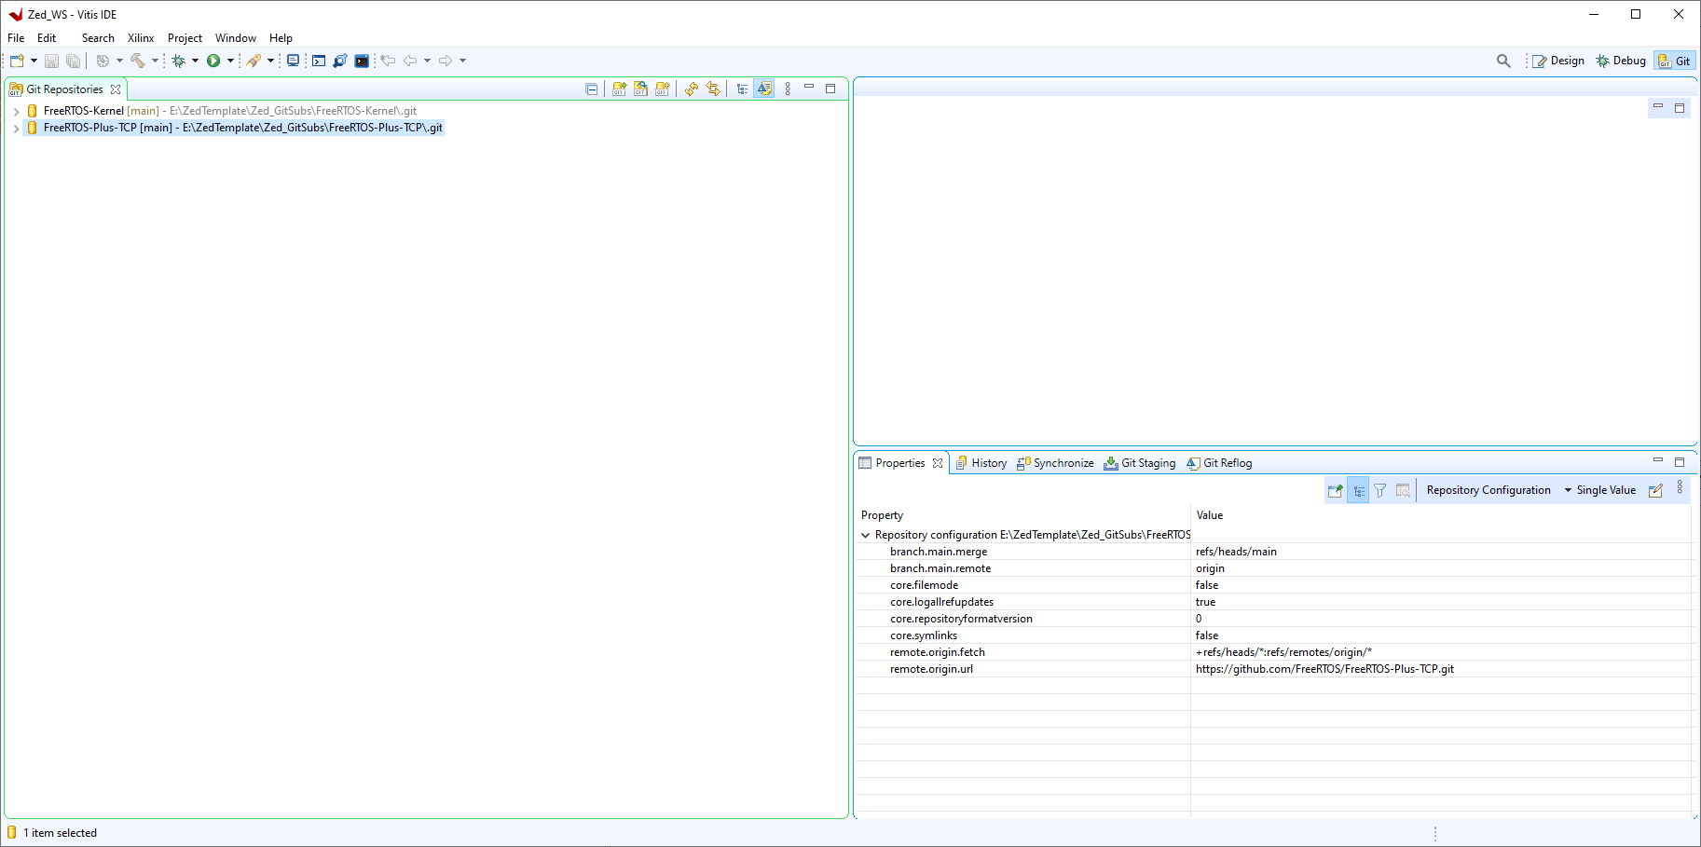
Task: Collapse the Repository configuration property group
Action: (x=865, y=536)
